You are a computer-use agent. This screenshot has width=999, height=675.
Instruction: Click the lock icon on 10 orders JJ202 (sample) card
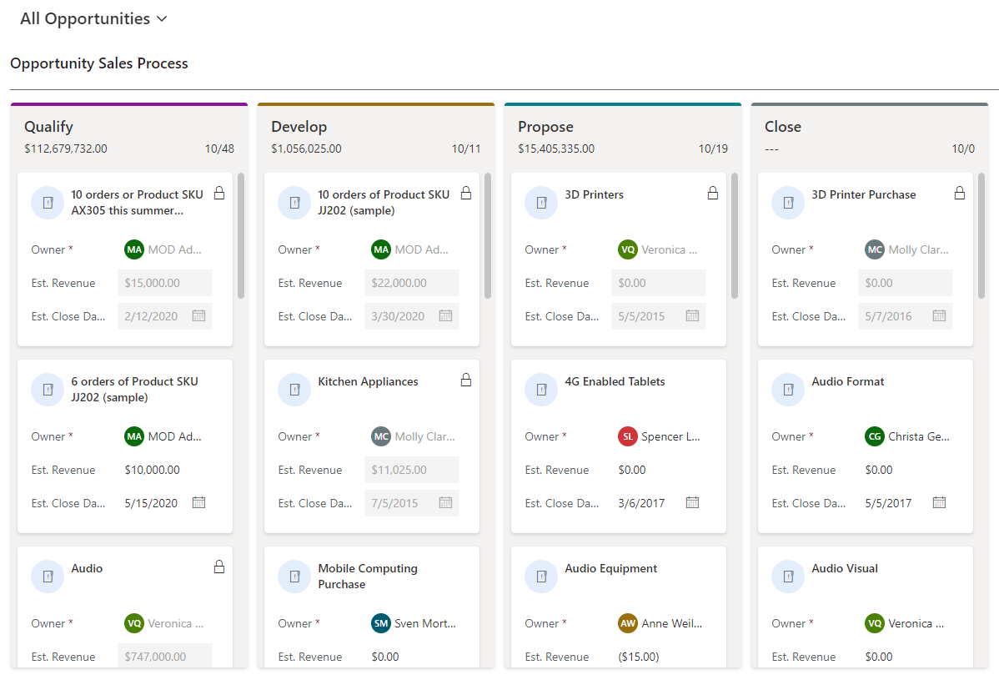[x=466, y=193]
